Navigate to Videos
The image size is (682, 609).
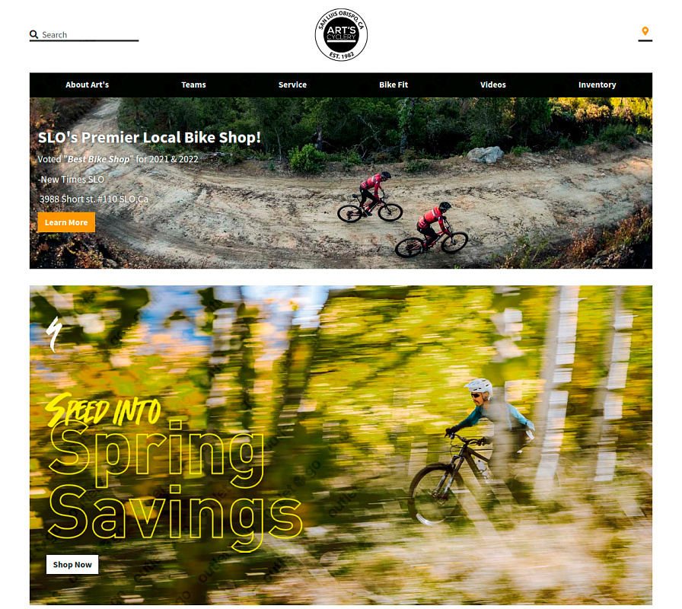[492, 84]
